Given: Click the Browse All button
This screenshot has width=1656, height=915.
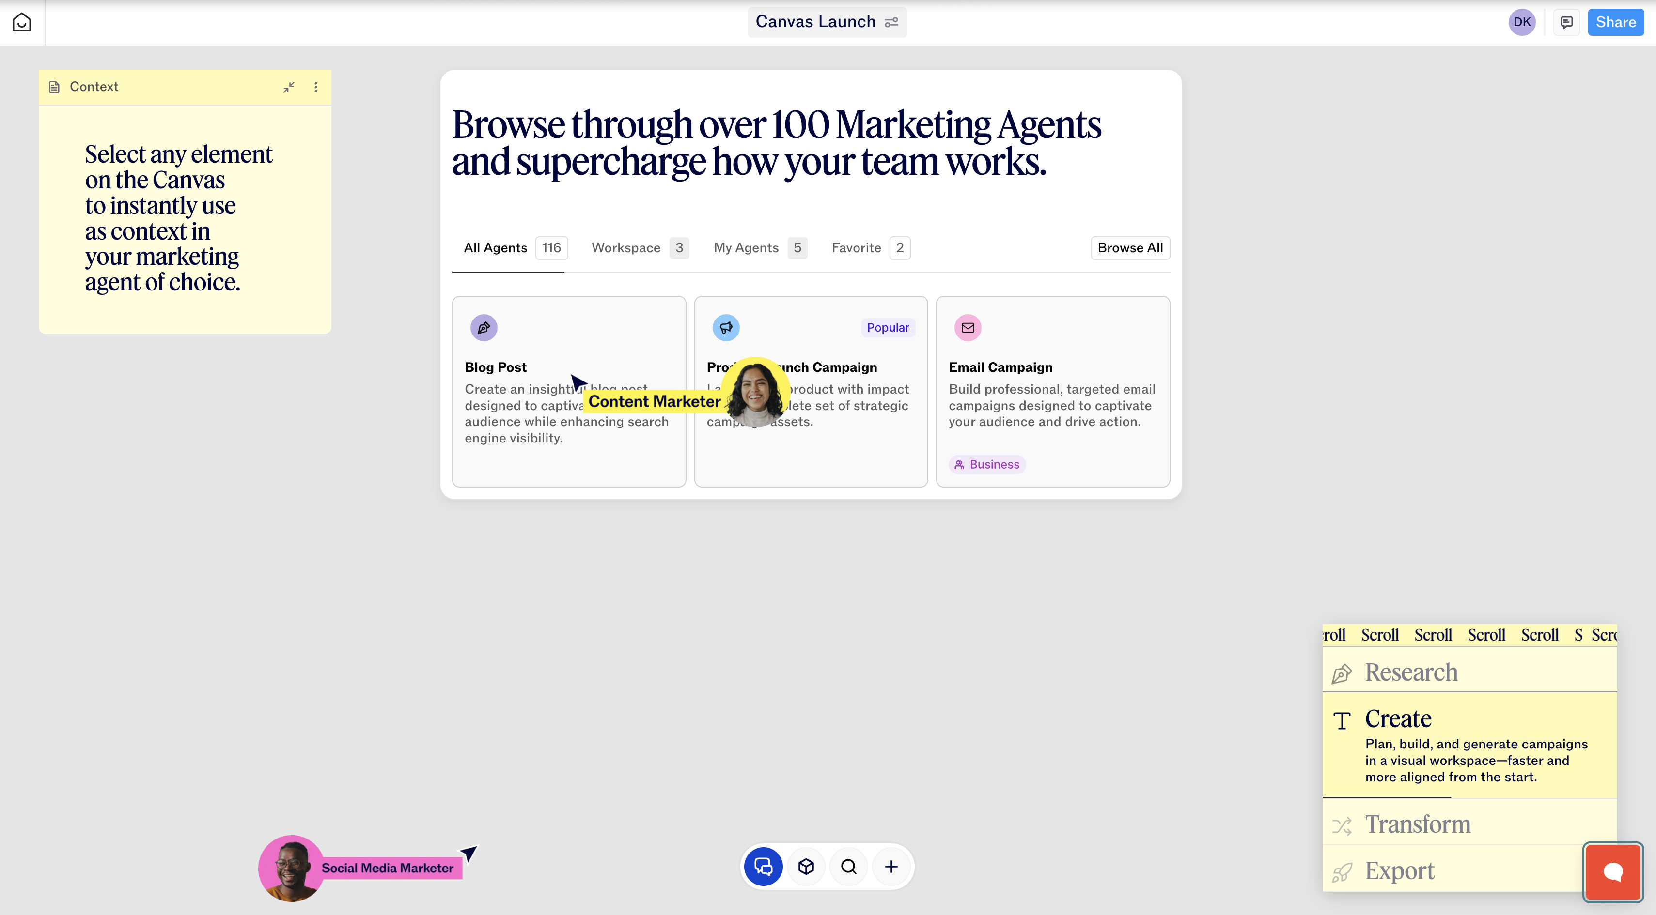Looking at the screenshot, I should (x=1129, y=248).
